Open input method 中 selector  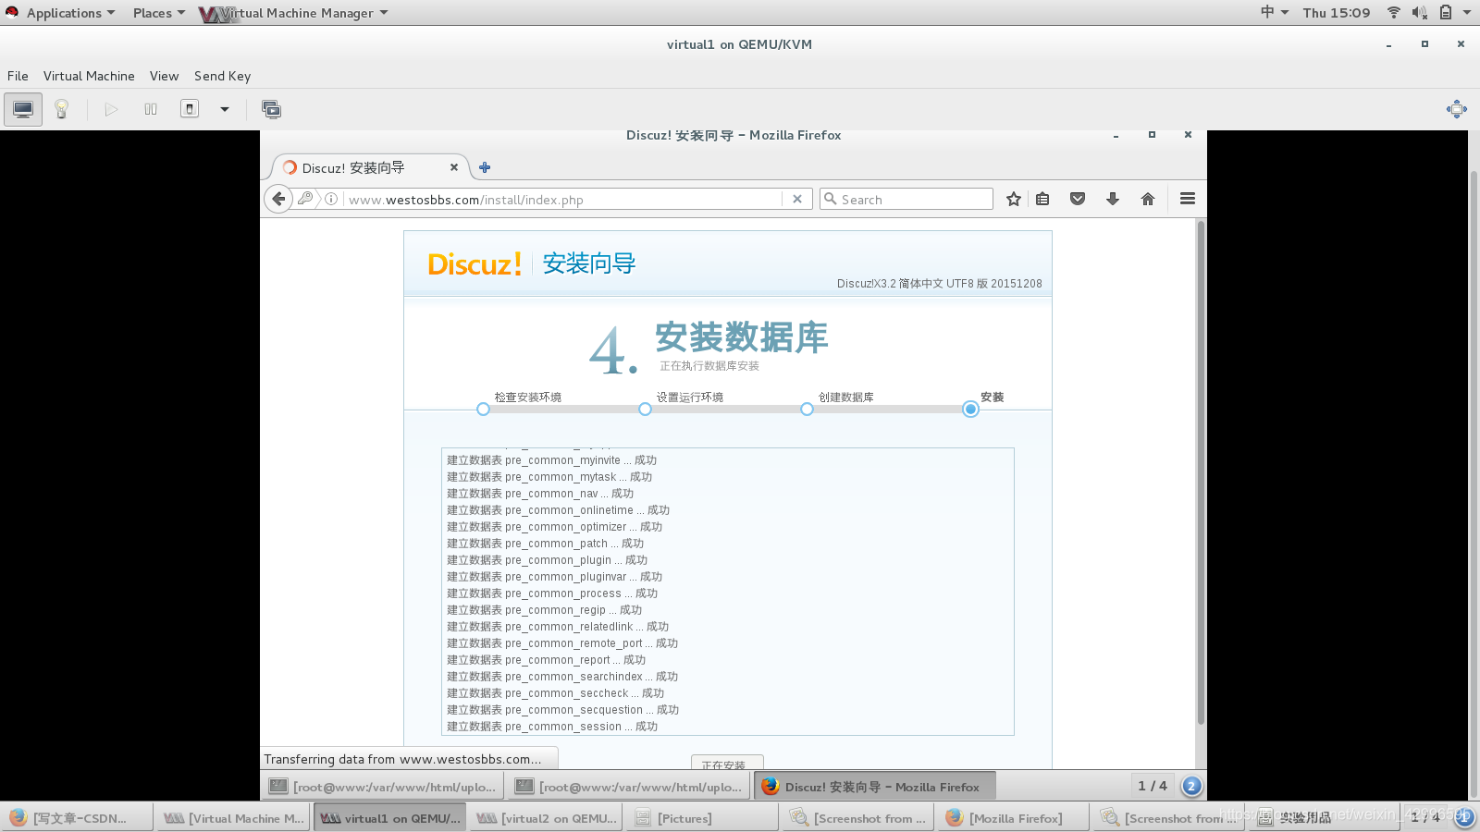click(x=1274, y=12)
